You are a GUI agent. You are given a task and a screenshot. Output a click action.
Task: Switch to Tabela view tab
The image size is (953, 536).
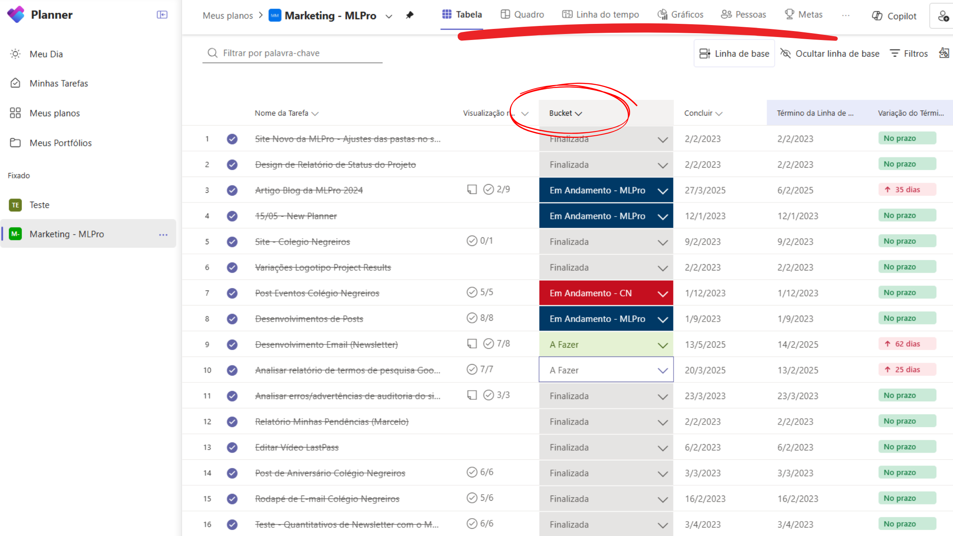click(x=462, y=14)
